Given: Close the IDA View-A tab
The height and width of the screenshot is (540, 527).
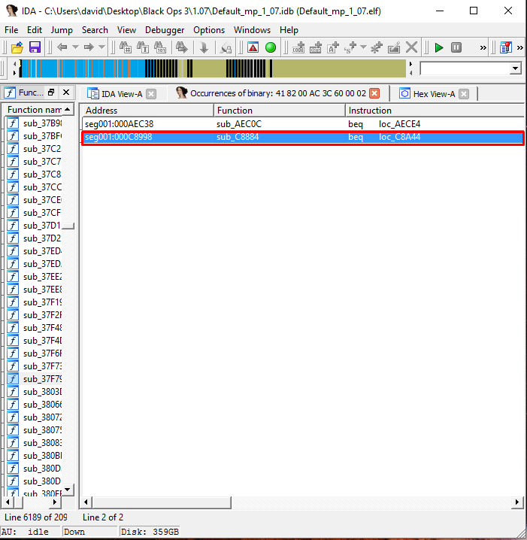Looking at the screenshot, I should coord(151,94).
